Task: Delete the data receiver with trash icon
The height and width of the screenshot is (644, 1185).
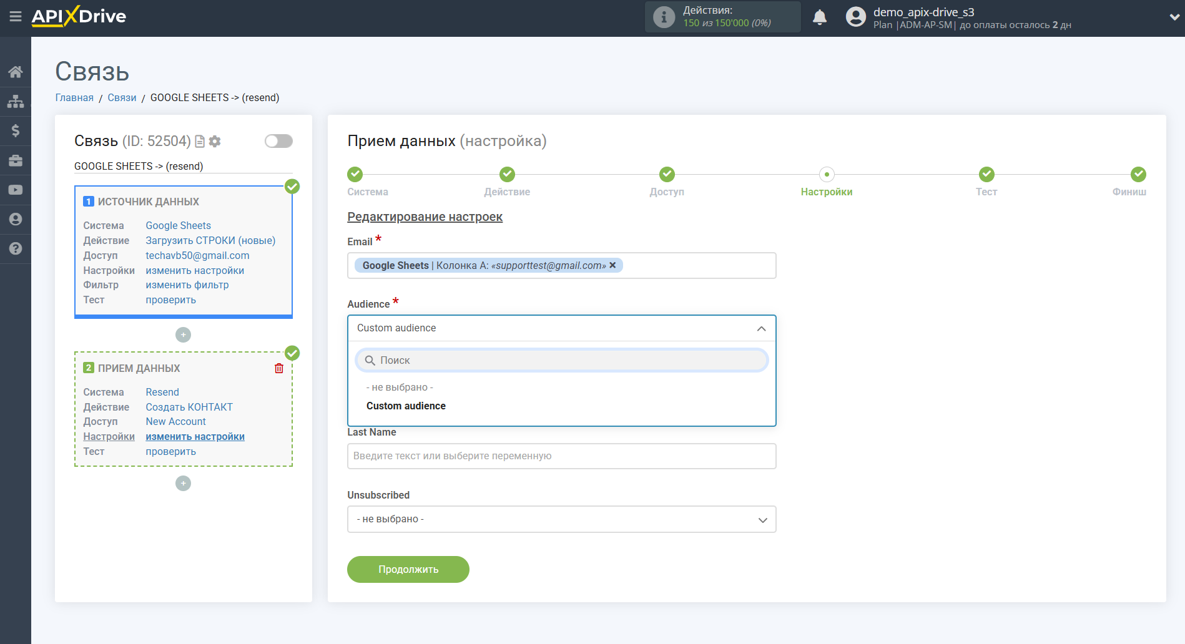Action: pos(279,368)
